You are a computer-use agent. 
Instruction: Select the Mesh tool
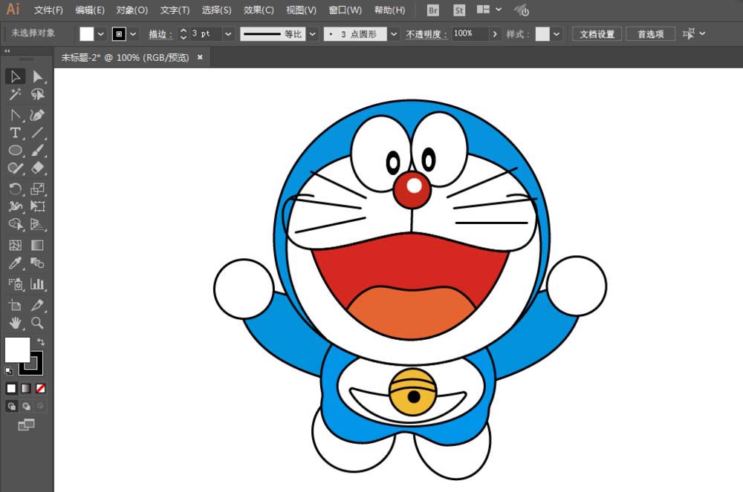tap(15, 245)
